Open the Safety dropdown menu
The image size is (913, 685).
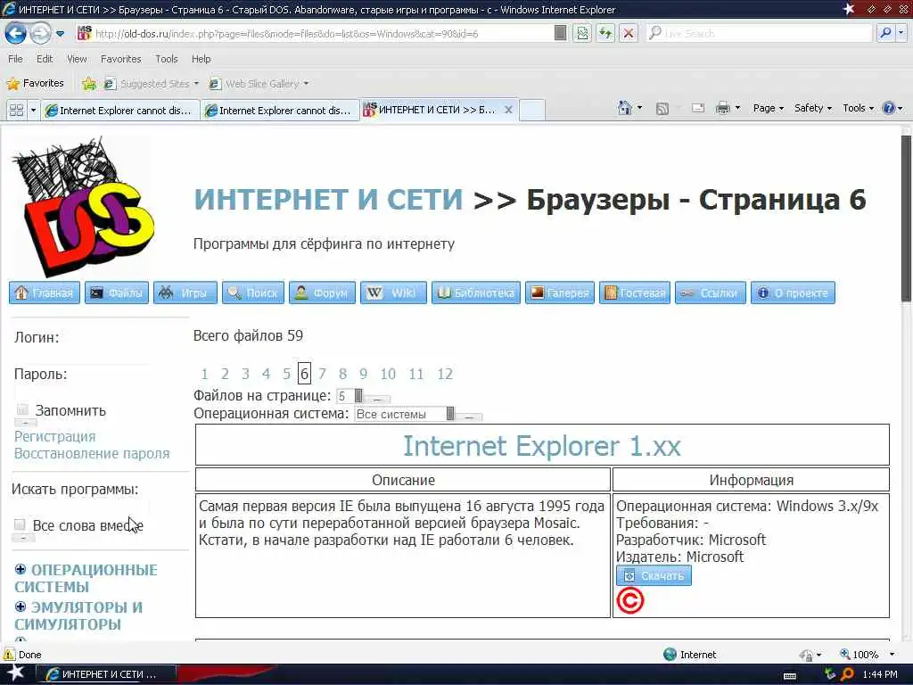(x=813, y=108)
